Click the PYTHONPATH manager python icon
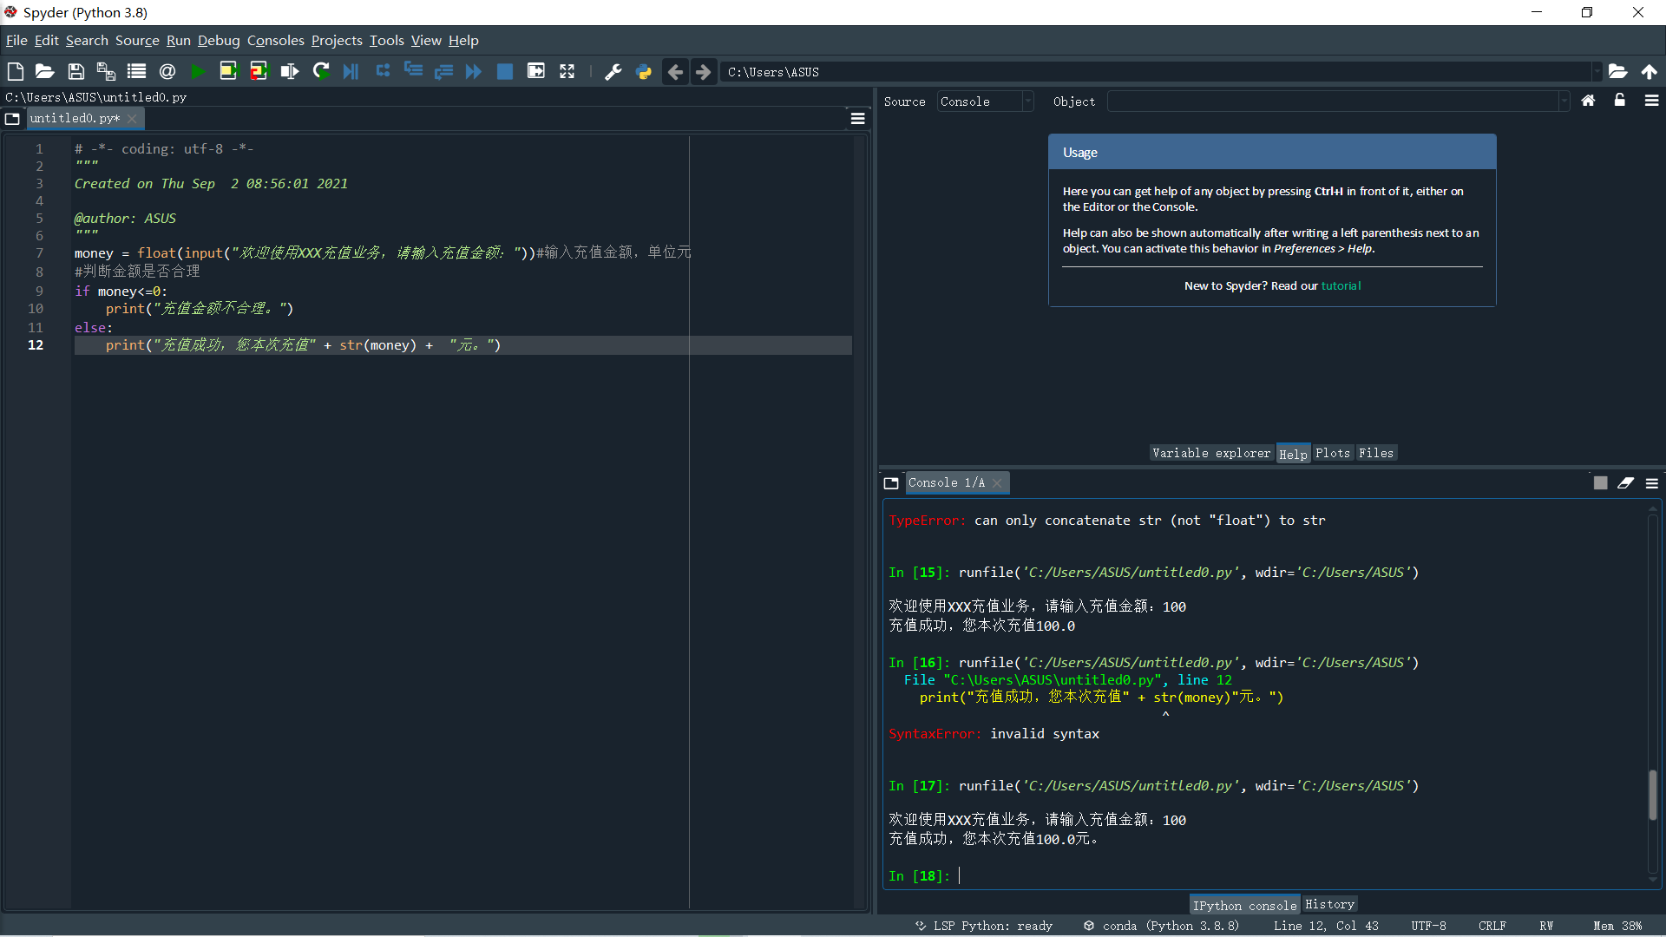Viewport: 1666px width, 937px height. click(x=644, y=72)
